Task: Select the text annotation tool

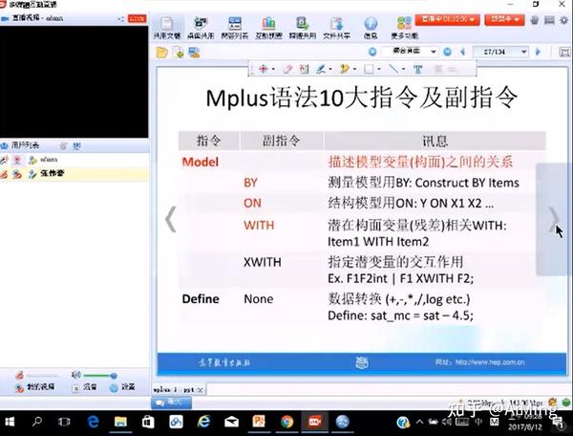Action: click(417, 69)
